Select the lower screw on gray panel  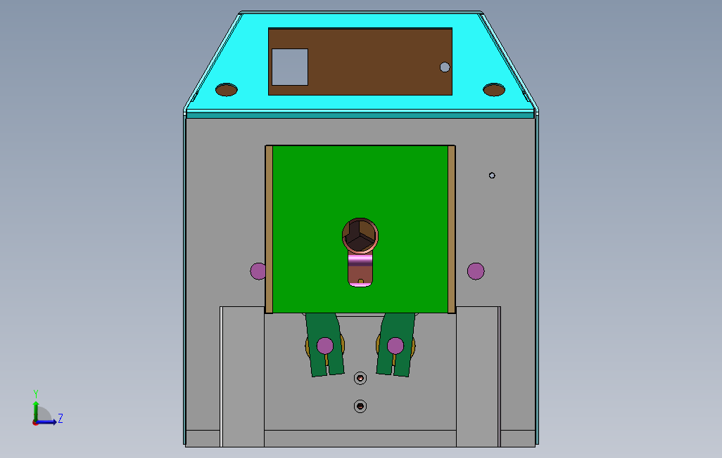[x=360, y=407]
